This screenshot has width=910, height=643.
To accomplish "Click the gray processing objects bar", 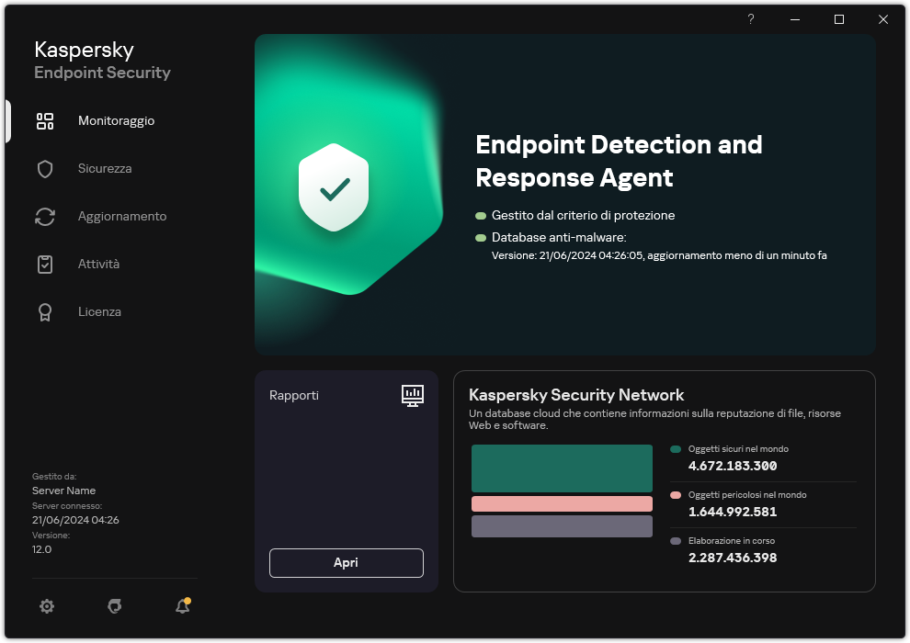I will (x=562, y=526).
